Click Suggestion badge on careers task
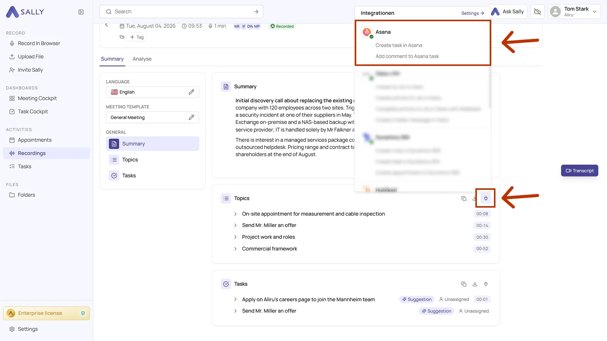This screenshot has height=341, width=607. (x=417, y=299)
